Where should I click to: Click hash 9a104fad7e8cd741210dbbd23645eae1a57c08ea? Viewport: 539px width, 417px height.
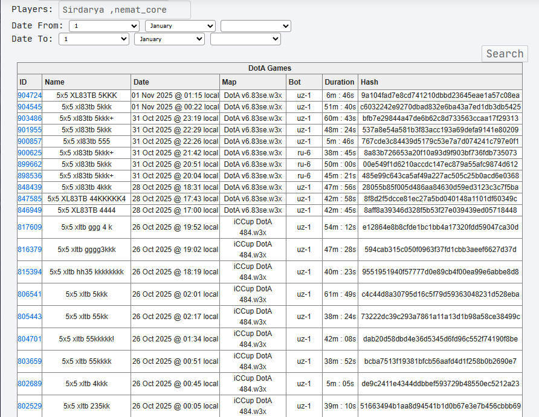(441, 95)
